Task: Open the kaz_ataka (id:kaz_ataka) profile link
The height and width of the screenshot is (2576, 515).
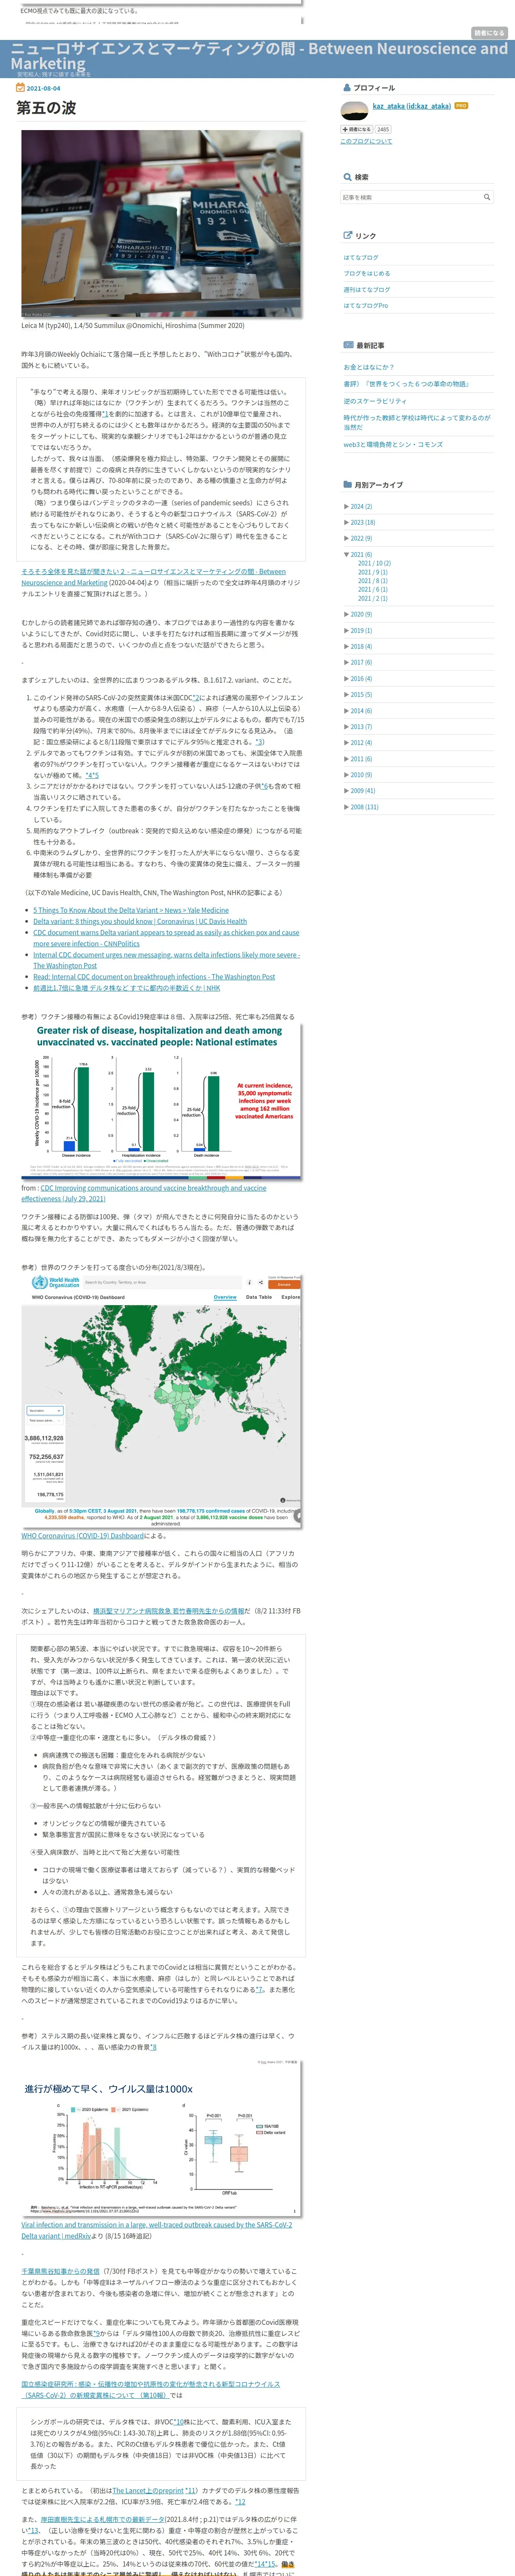Action: point(412,105)
